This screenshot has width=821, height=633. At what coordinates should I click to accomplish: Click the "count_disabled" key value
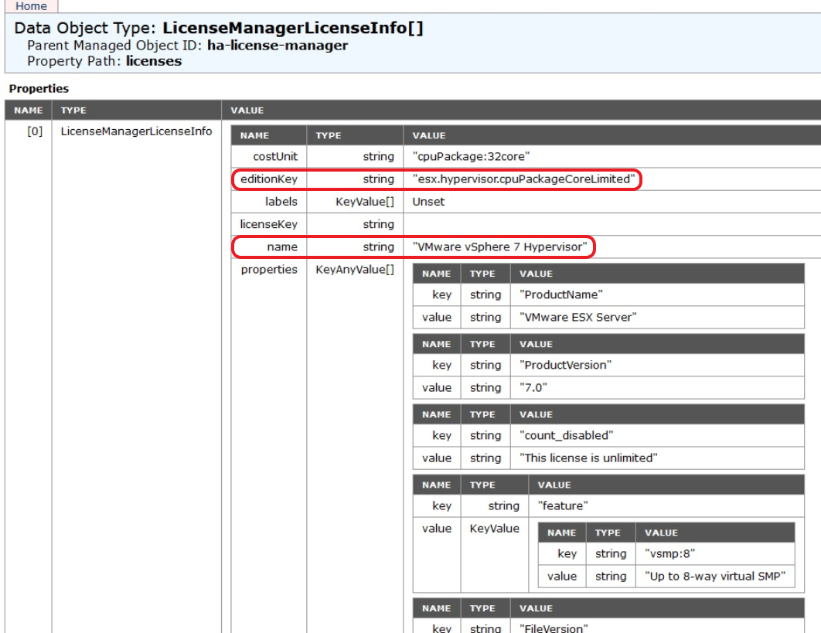point(567,435)
